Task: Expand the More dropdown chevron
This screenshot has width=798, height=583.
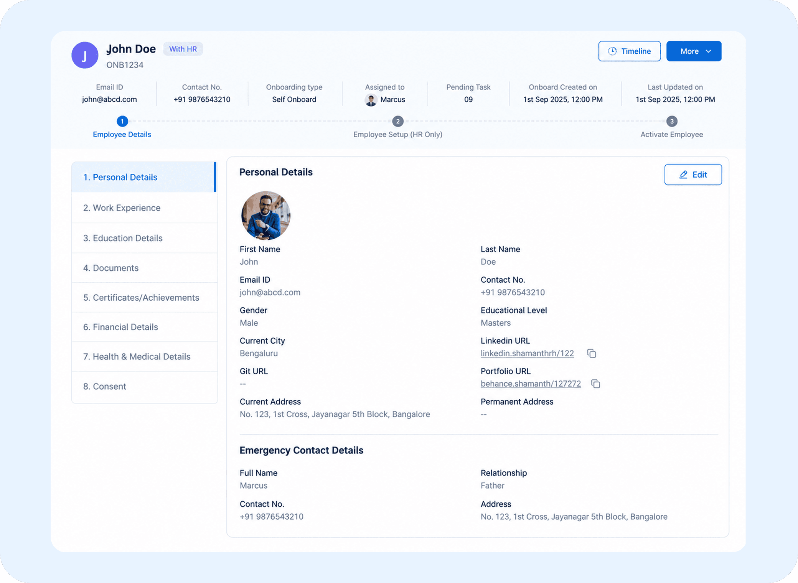Action: 709,51
